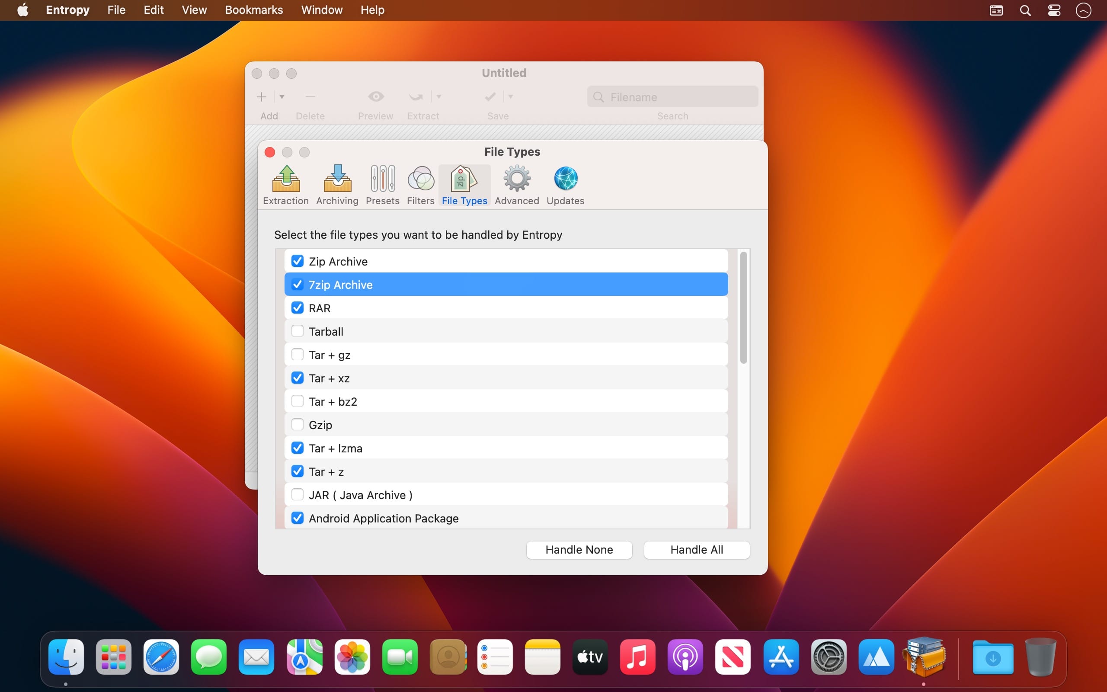This screenshot has height=692, width=1107.
Task: Select the Tar + z row label
Action: [x=326, y=471]
